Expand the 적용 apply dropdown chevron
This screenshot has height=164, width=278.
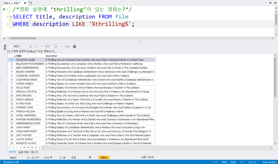click(62, 46)
